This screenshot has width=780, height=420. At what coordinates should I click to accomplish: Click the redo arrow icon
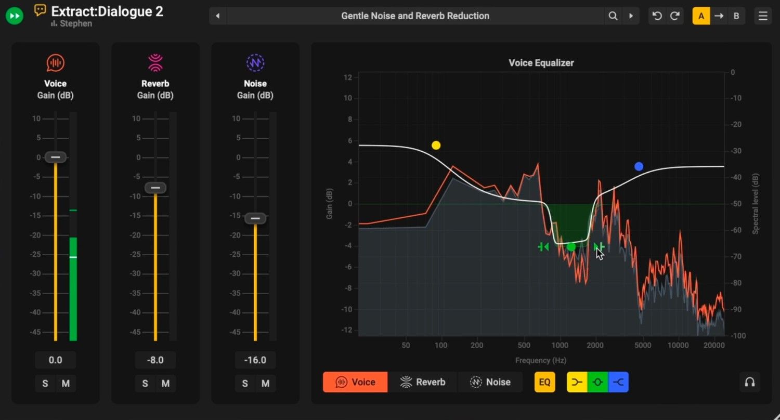pos(675,16)
